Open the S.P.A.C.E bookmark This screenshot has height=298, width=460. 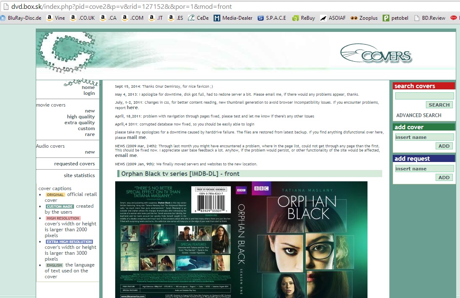coord(272,18)
